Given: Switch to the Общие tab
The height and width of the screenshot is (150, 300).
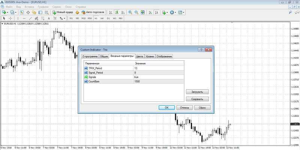Looking at the screenshot, I should click(x=104, y=57).
